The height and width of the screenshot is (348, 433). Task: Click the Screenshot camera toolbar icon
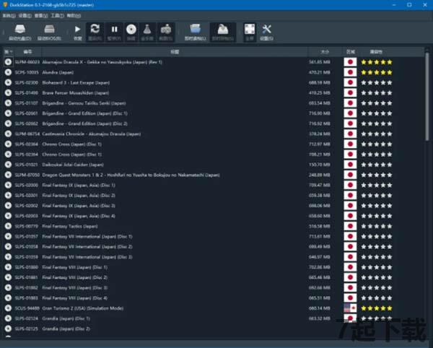coord(166,29)
